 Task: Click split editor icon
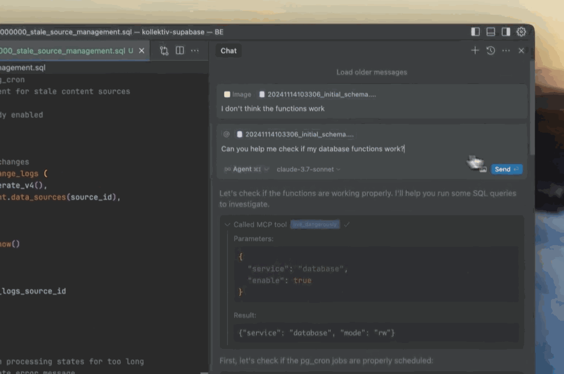(180, 51)
